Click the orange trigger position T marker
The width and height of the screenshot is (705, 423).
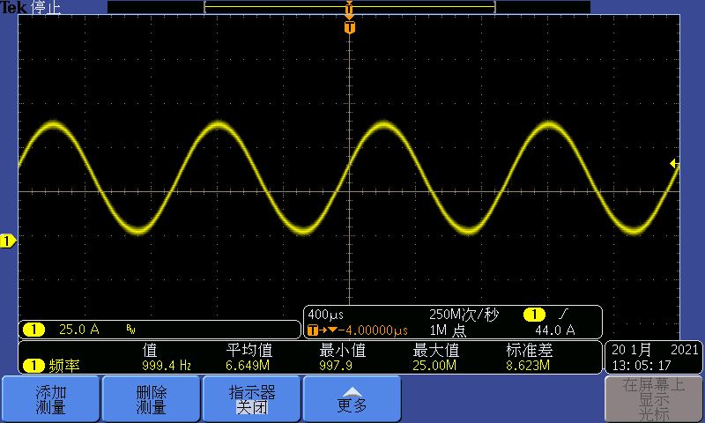[350, 27]
